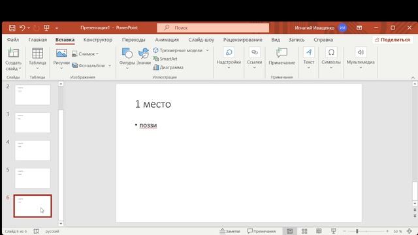Customize the Quick Access Toolbar dropdown
The height and width of the screenshot is (235, 418).
pos(57,27)
